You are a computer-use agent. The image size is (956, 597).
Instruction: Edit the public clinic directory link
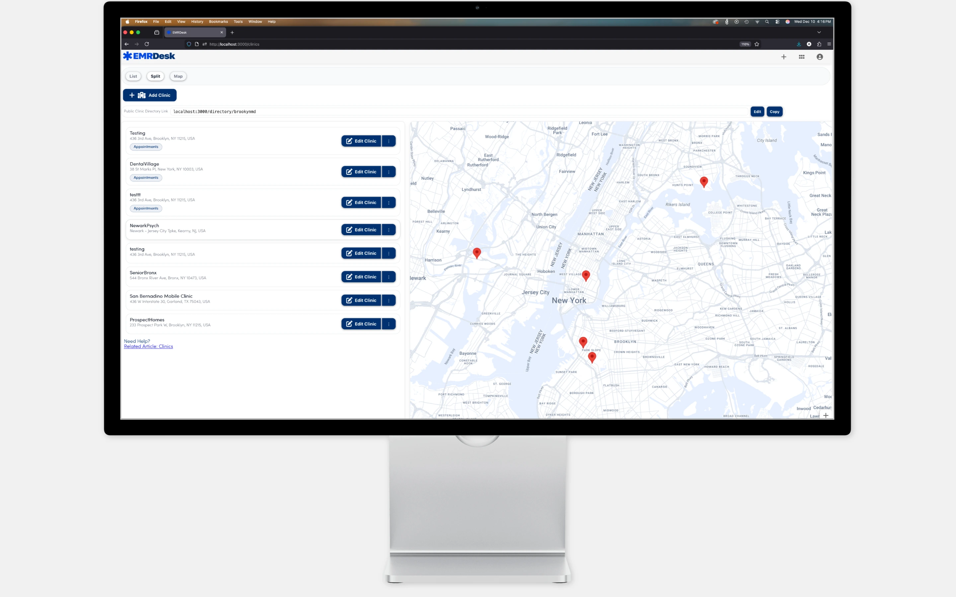(757, 112)
